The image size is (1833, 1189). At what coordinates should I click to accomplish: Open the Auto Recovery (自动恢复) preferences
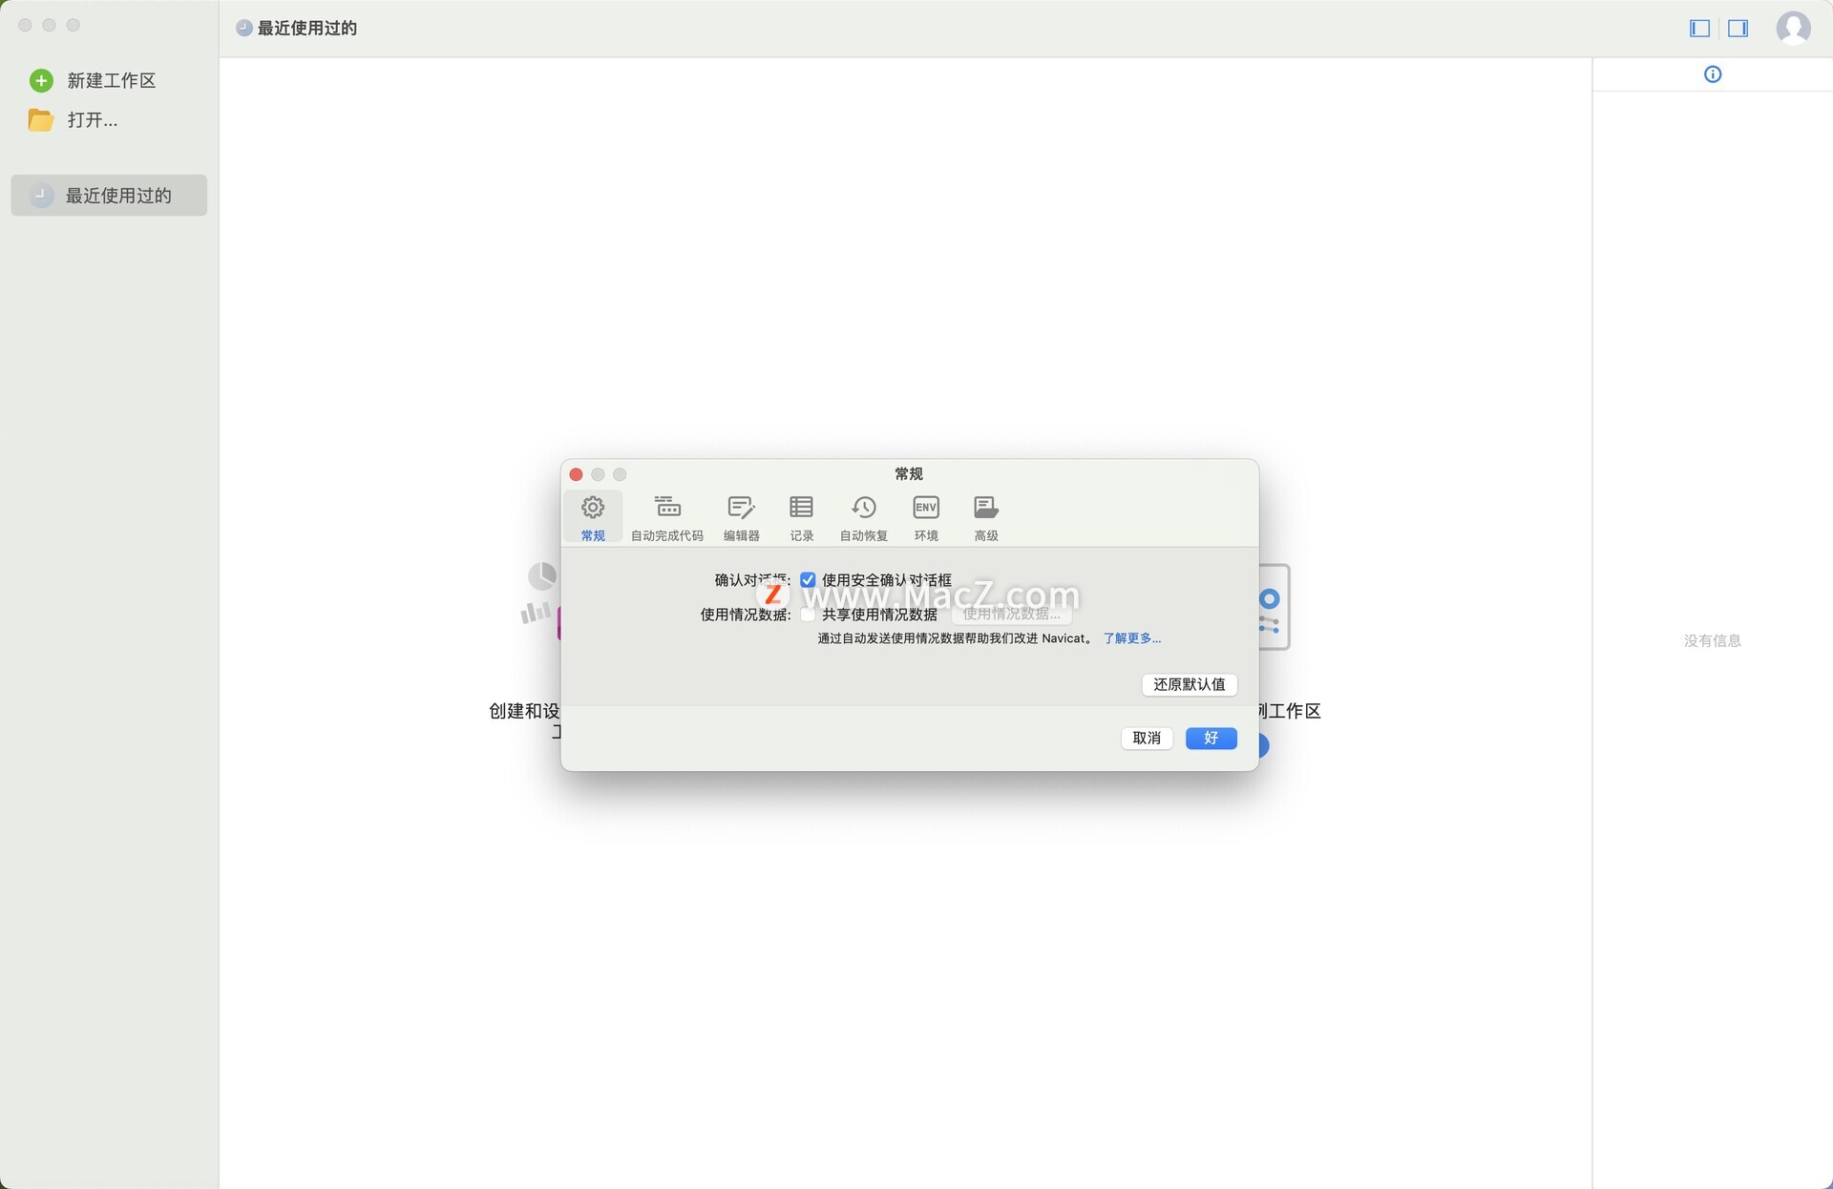(863, 516)
